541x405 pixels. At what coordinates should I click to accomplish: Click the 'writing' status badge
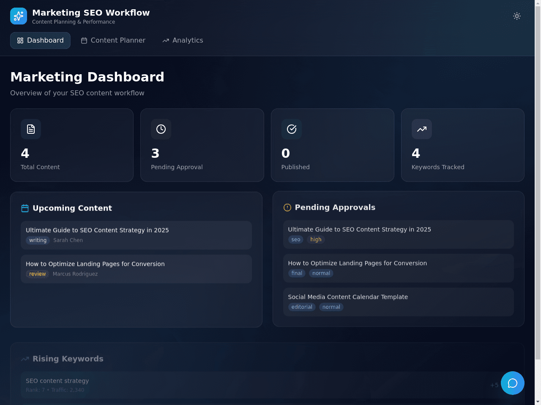point(38,240)
